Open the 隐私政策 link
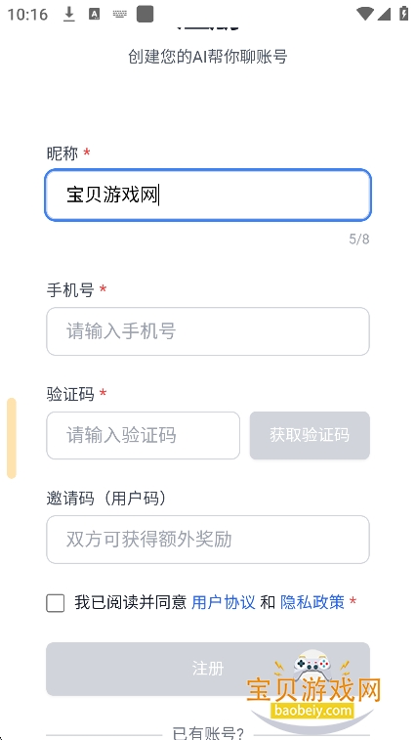416x740 pixels. 312,602
